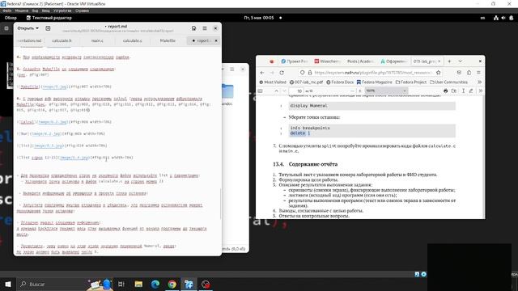
Task: Open Most Visited bookmark
Action: tap(273, 82)
